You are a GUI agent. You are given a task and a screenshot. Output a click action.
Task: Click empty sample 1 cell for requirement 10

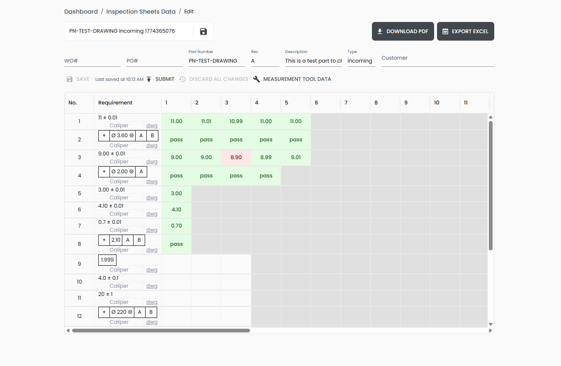click(x=176, y=282)
